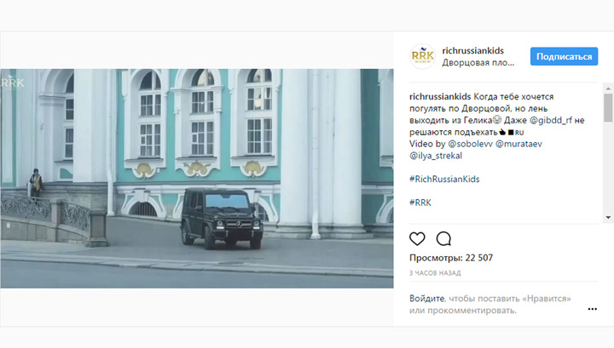Open the richrussiankids username in header
The image size is (614, 348).
tap(472, 51)
